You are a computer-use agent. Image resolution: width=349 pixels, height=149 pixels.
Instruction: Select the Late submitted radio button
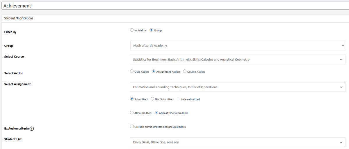(x=178, y=99)
